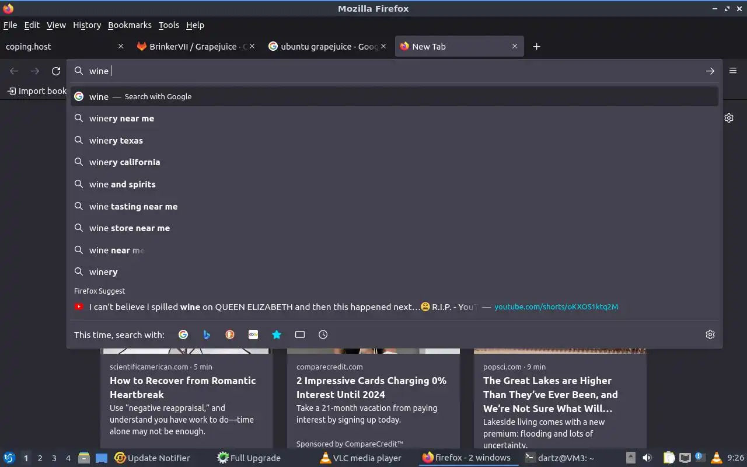Switch to workspace 2 in the taskbar
Screen dimensions: 747x467
pos(40,458)
